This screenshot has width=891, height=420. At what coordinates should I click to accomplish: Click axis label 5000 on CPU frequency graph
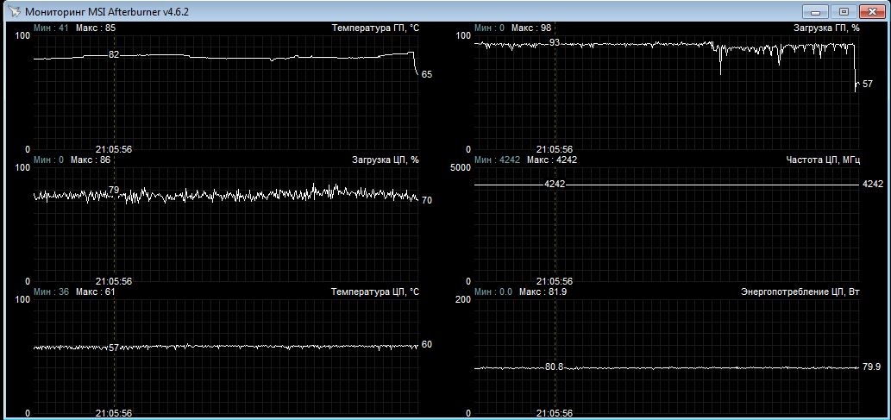point(461,167)
